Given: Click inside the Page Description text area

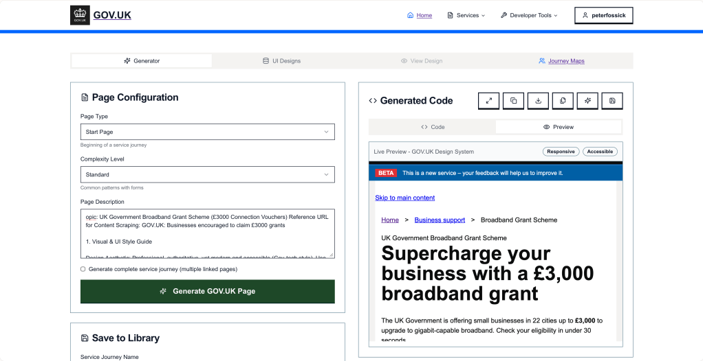Looking at the screenshot, I should pyautogui.click(x=207, y=233).
